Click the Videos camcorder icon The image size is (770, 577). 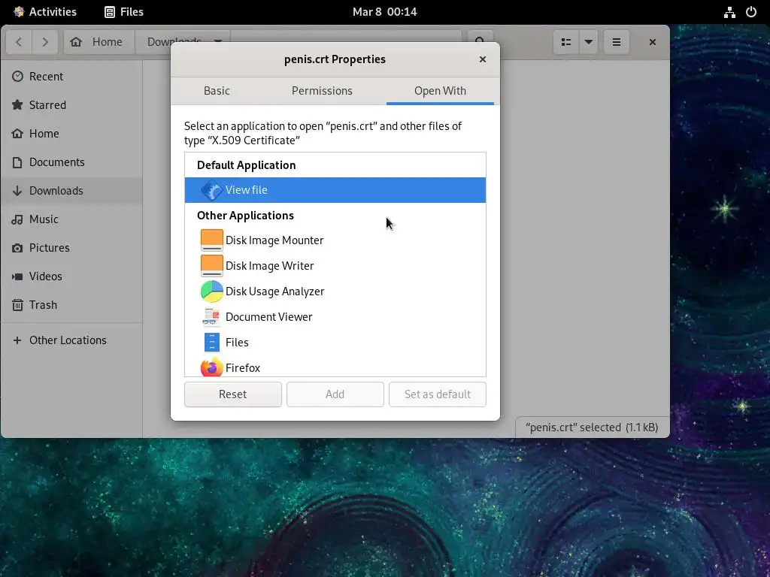[17, 276]
